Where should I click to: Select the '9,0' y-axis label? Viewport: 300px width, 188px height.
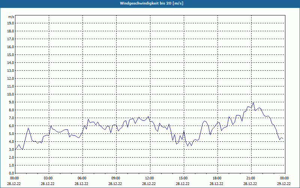(12, 102)
